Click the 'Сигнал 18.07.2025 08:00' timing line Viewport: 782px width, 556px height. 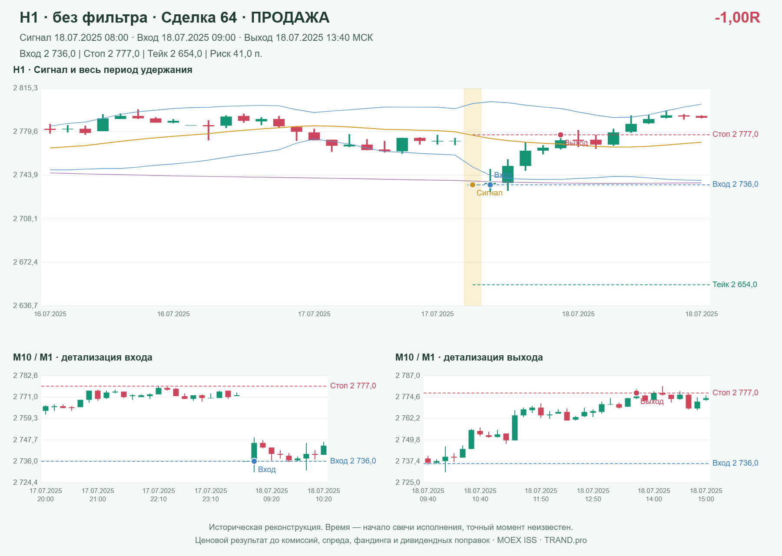(196, 38)
